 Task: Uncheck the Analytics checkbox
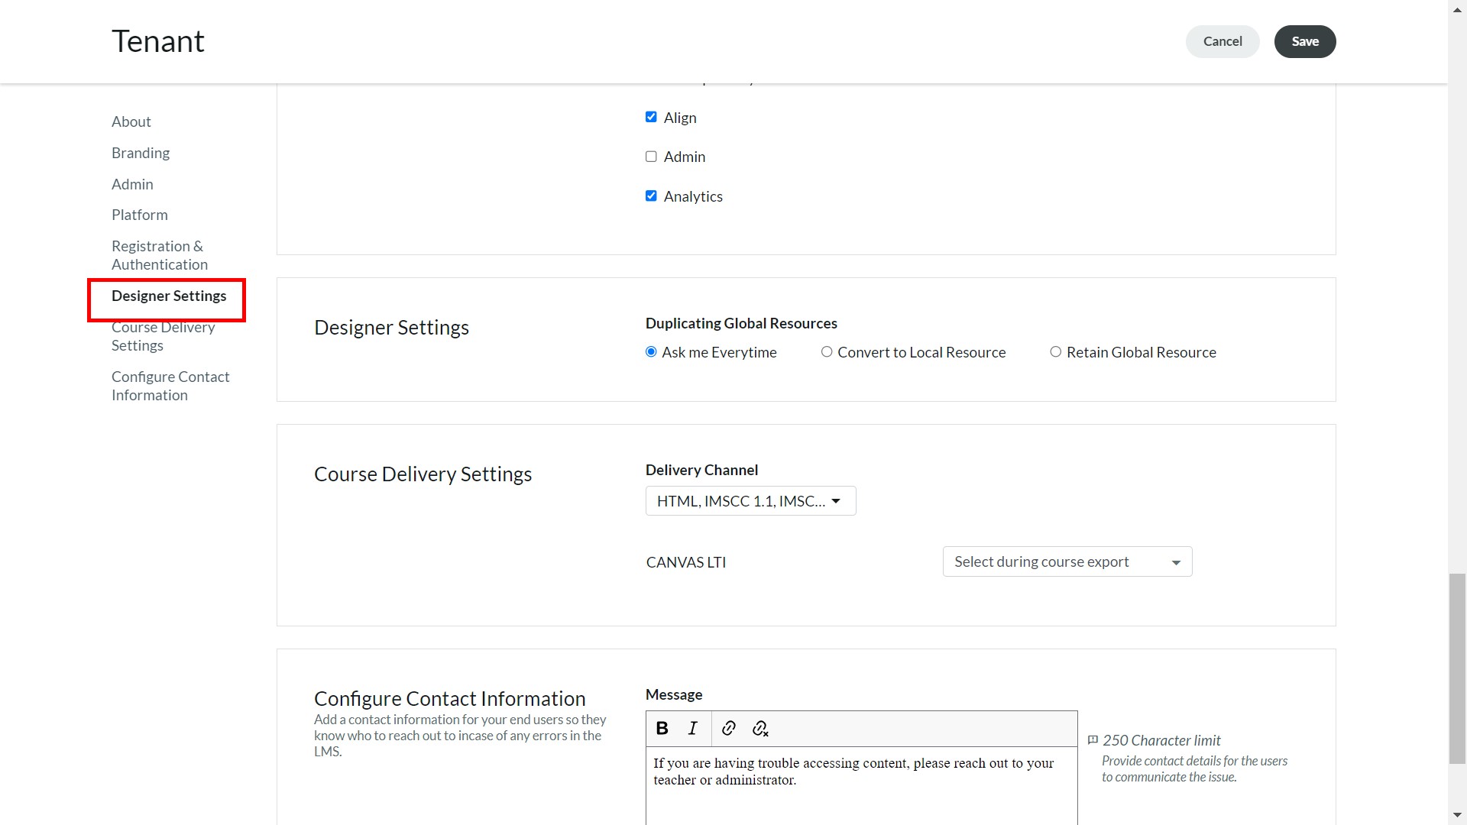(x=651, y=196)
